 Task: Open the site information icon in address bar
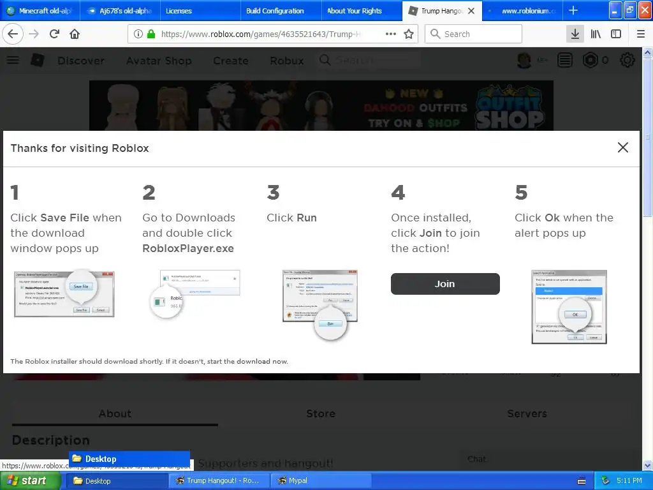pos(138,34)
